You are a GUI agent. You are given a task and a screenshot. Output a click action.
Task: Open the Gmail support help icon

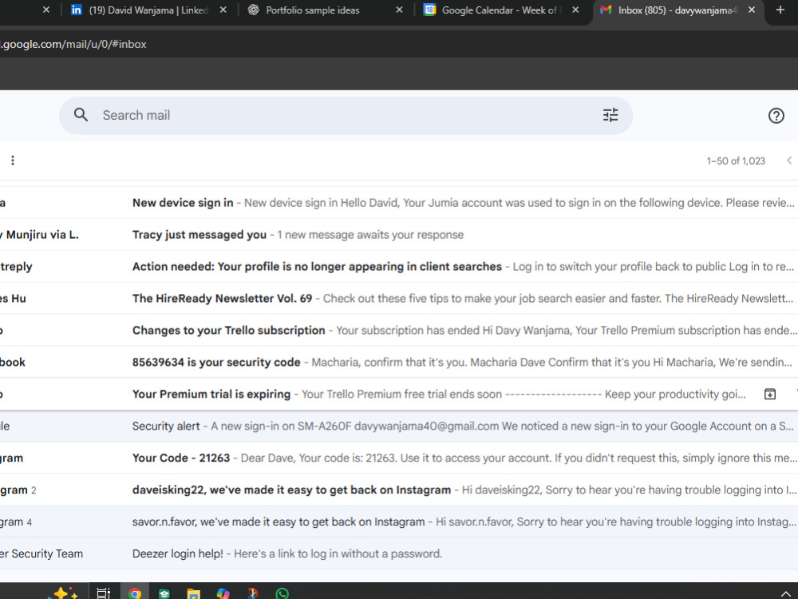(x=776, y=116)
